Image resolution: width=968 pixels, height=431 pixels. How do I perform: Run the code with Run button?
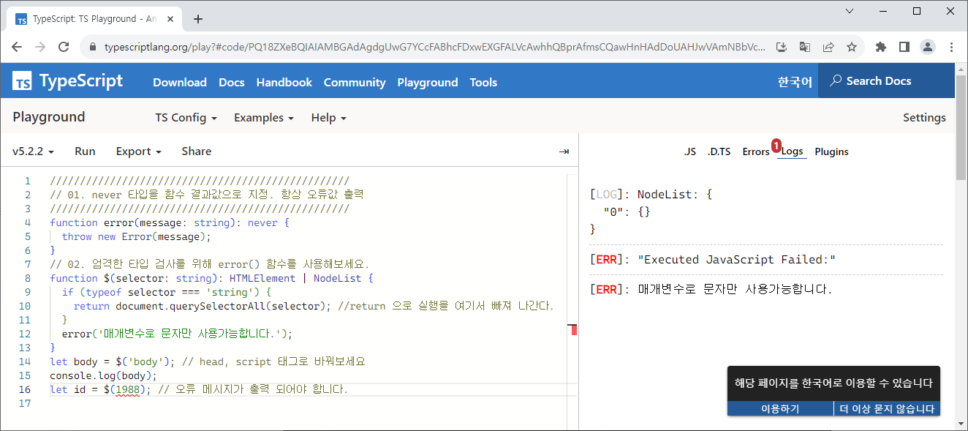(85, 151)
